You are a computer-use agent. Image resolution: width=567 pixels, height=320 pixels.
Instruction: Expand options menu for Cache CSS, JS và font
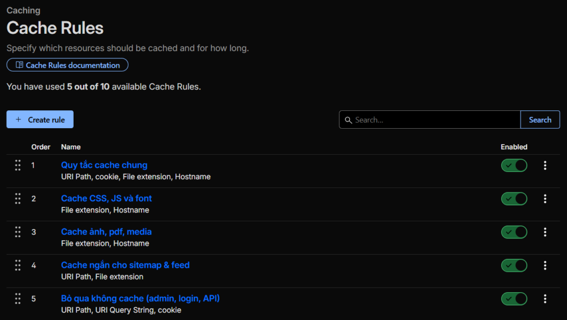545,199
